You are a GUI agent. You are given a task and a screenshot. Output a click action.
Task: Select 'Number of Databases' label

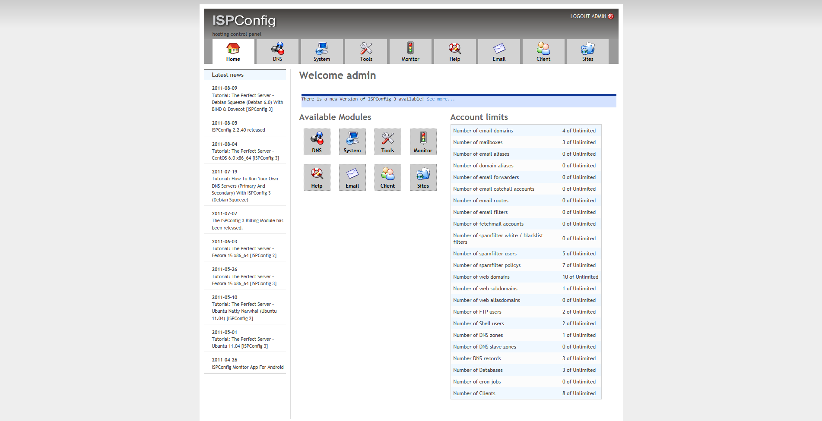(478, 370)
